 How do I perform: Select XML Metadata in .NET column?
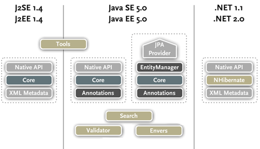229,93
